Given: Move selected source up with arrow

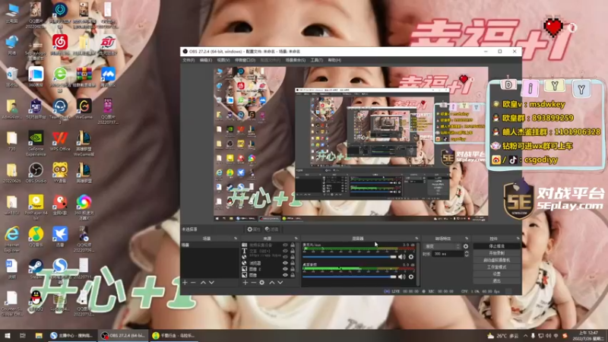Looking at the screenshot, I should point(272,283).
